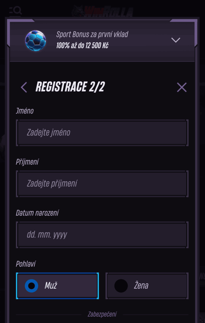Select the Žena radio button
This screenshot has width=205, height=323.
click(121, 286)
